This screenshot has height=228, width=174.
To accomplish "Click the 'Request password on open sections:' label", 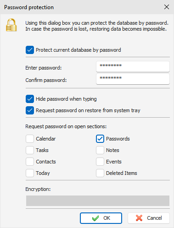I will click(66, 126).
